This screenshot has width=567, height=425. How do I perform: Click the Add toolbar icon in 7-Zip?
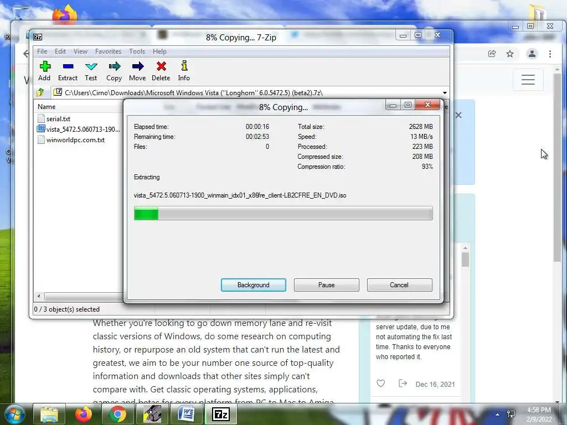click(x=45, y=66)
